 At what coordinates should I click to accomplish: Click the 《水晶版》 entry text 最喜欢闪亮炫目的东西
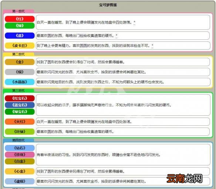tap(55, 82)
